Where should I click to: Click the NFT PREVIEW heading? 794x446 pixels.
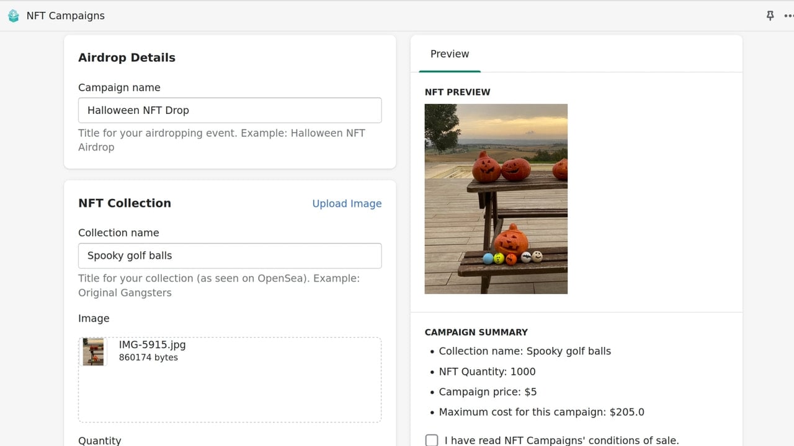[458, 92]
